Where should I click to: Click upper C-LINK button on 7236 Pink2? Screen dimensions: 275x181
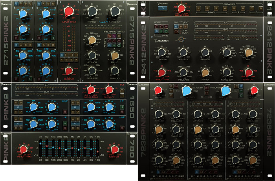[207, 87]
